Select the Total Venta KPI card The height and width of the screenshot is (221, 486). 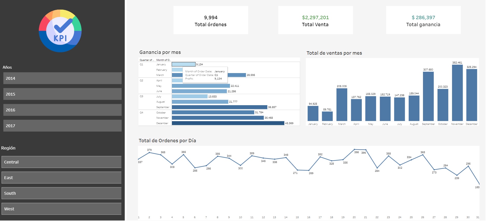click(x=315, y=20)
